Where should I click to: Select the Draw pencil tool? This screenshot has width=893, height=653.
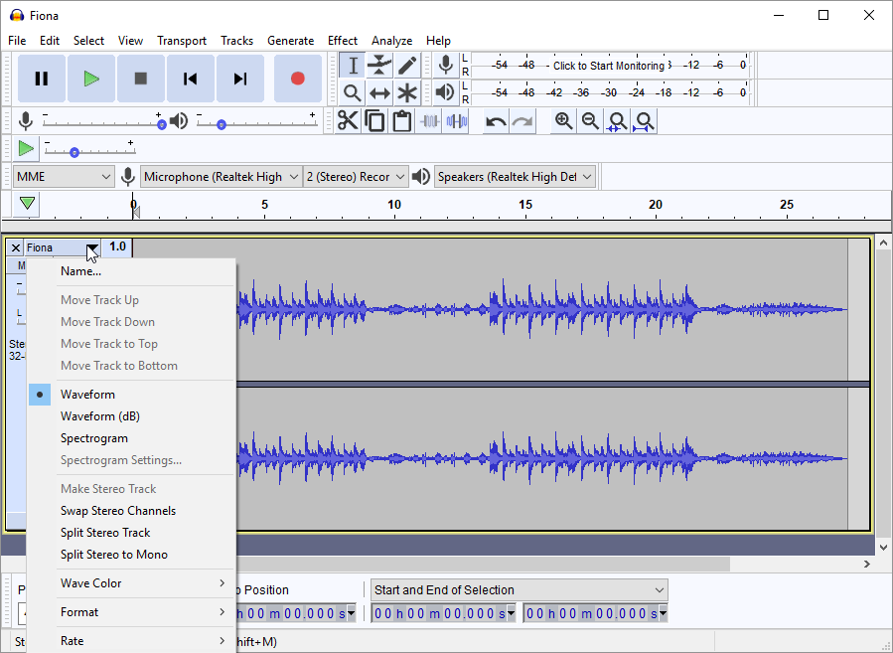coord(407,66)
